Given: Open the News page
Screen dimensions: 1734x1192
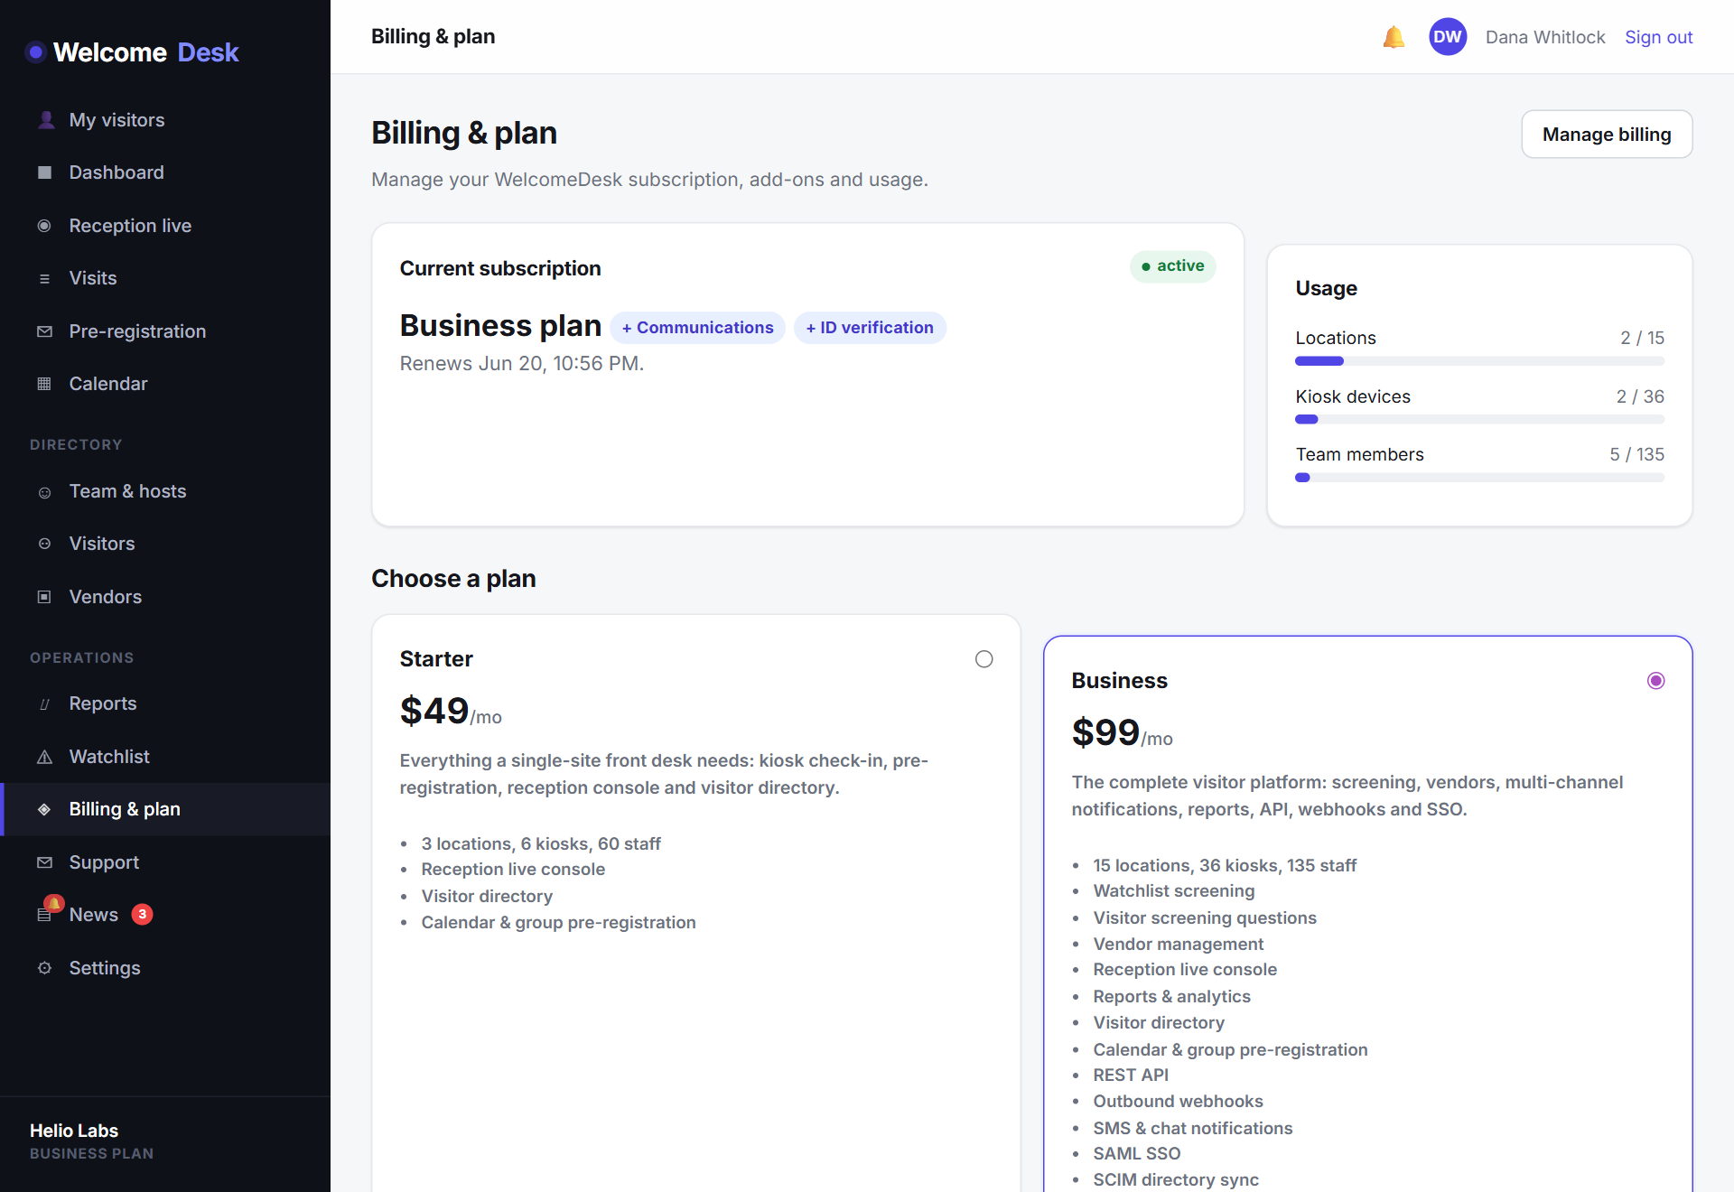Looking at the screenshot, I should [x=165, y=915].
